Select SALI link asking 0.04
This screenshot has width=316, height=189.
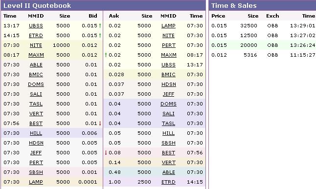coord(168,114)
